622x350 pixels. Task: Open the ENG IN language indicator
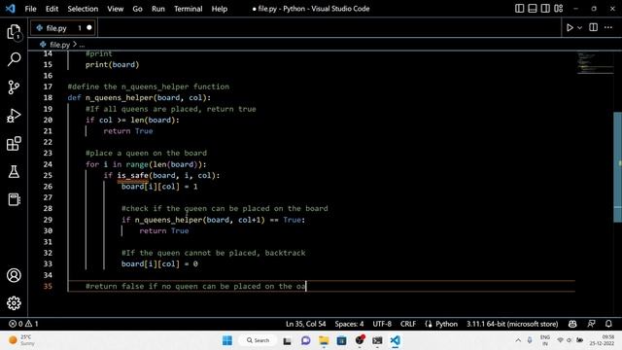click(544, 340)
